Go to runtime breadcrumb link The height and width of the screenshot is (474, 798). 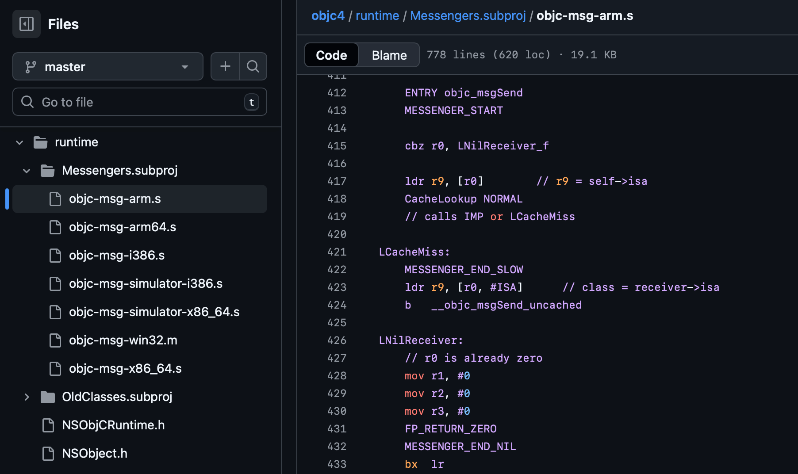coord(377,15)
